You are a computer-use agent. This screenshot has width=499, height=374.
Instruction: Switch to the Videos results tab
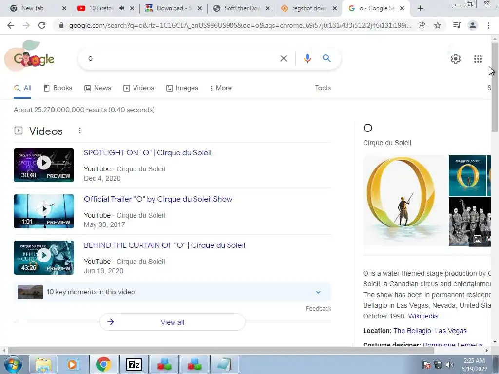tap(138, 88)
